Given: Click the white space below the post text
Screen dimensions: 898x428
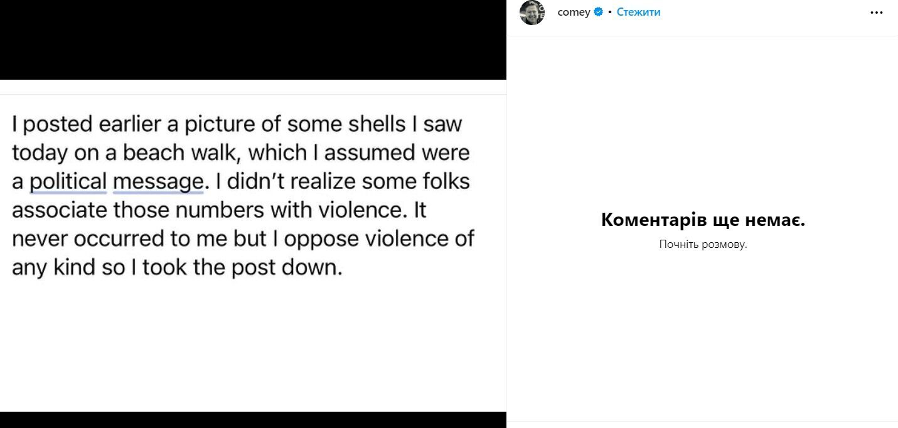Looking at the screenshot, I should (253, 345).
